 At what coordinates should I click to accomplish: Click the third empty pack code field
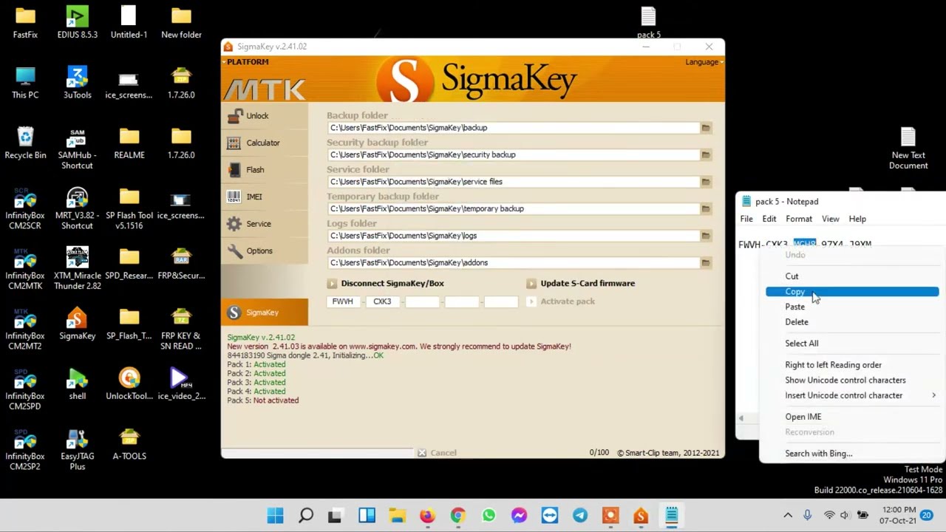[422, 301]
